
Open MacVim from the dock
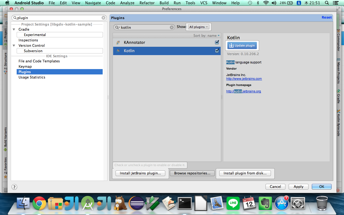(152, 203)
